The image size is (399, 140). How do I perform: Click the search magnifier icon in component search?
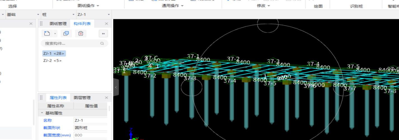click(102, 43)
